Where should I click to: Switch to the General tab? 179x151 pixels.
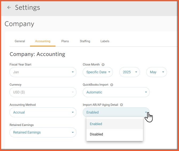click(20, 41)
